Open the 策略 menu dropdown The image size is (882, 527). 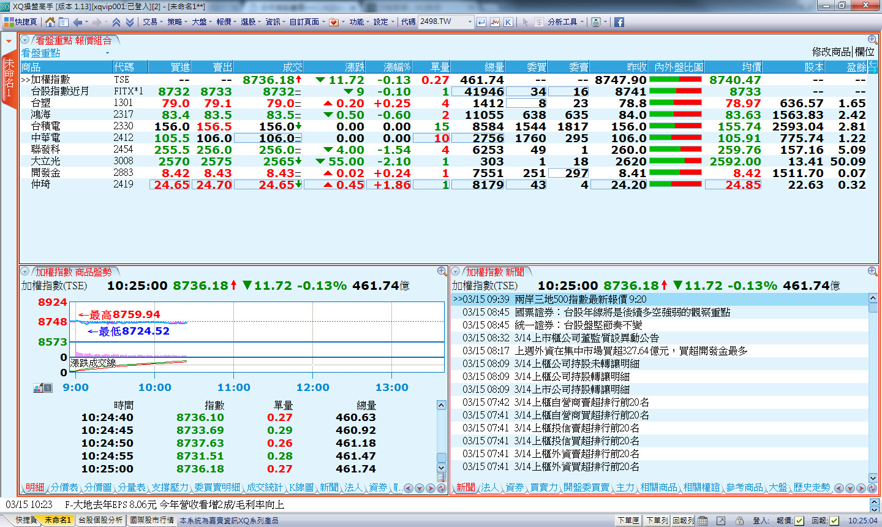178,22
